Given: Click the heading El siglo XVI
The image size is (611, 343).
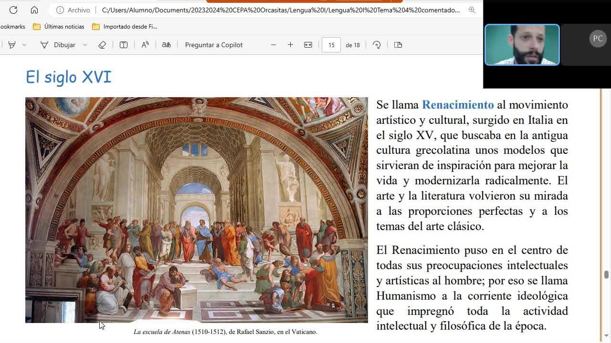Looking at the screenshot, I should click(68, 77).
